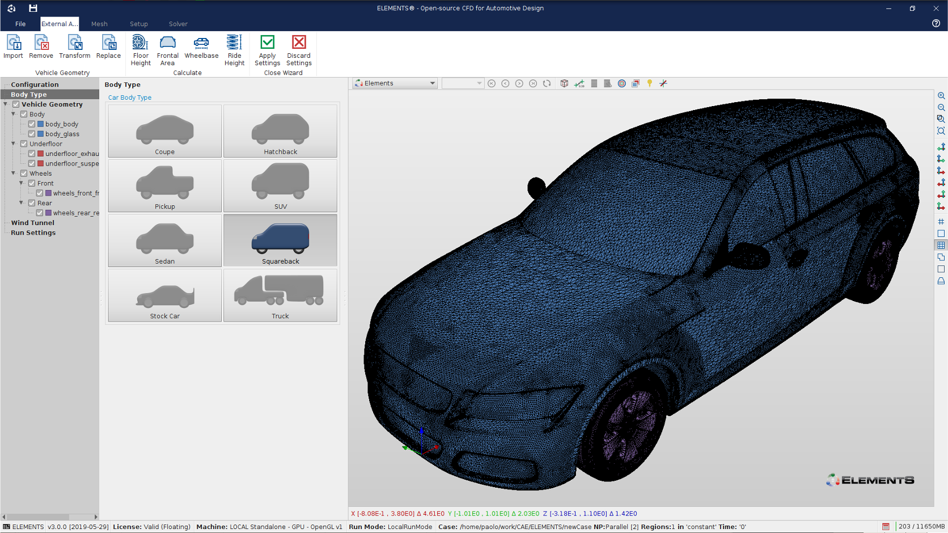Click the zoom-to-fit icon in viewport toolbar
This screenshot has width=948, height=533.
(x=941, y=131)
